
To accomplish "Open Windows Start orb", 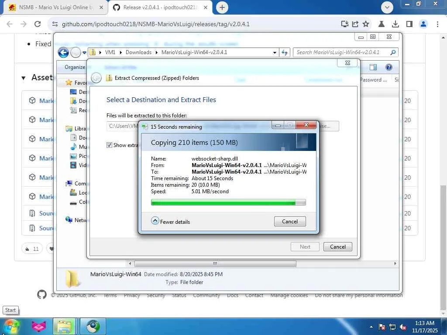I will 12,326.
